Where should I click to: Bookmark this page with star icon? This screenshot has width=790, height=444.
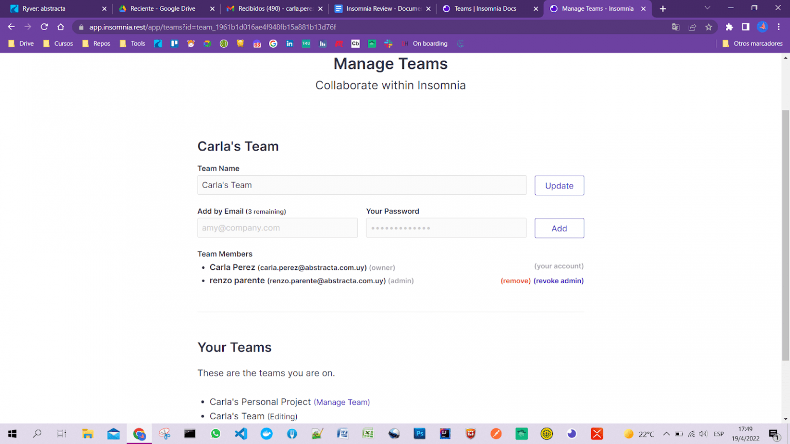pos(709,27)
